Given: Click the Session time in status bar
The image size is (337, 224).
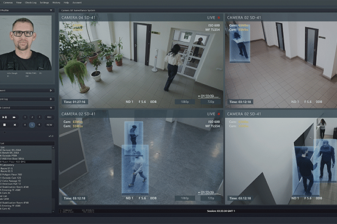Looking at the screenshot, I should click(221, 211).
